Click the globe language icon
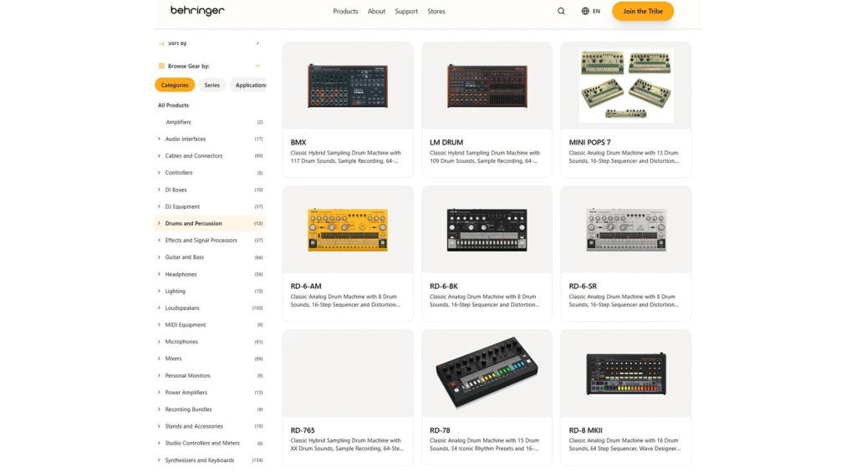 click(585, 11)
